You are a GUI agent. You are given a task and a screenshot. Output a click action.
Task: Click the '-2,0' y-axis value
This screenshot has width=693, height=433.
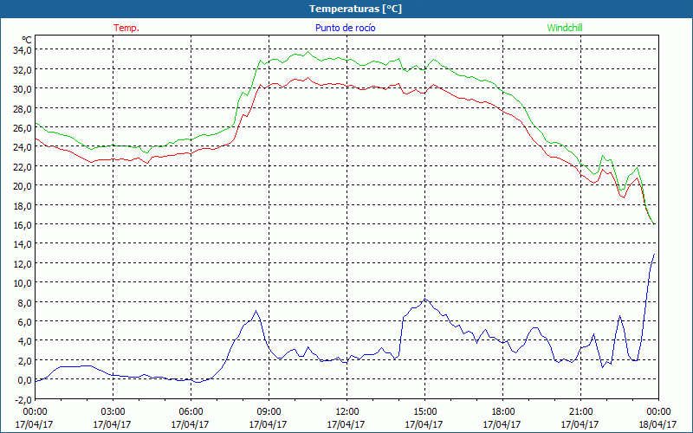(x=23, y=399)
